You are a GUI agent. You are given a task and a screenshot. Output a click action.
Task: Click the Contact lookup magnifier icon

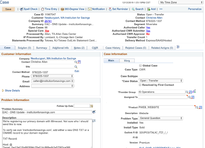tap(76, 62)
